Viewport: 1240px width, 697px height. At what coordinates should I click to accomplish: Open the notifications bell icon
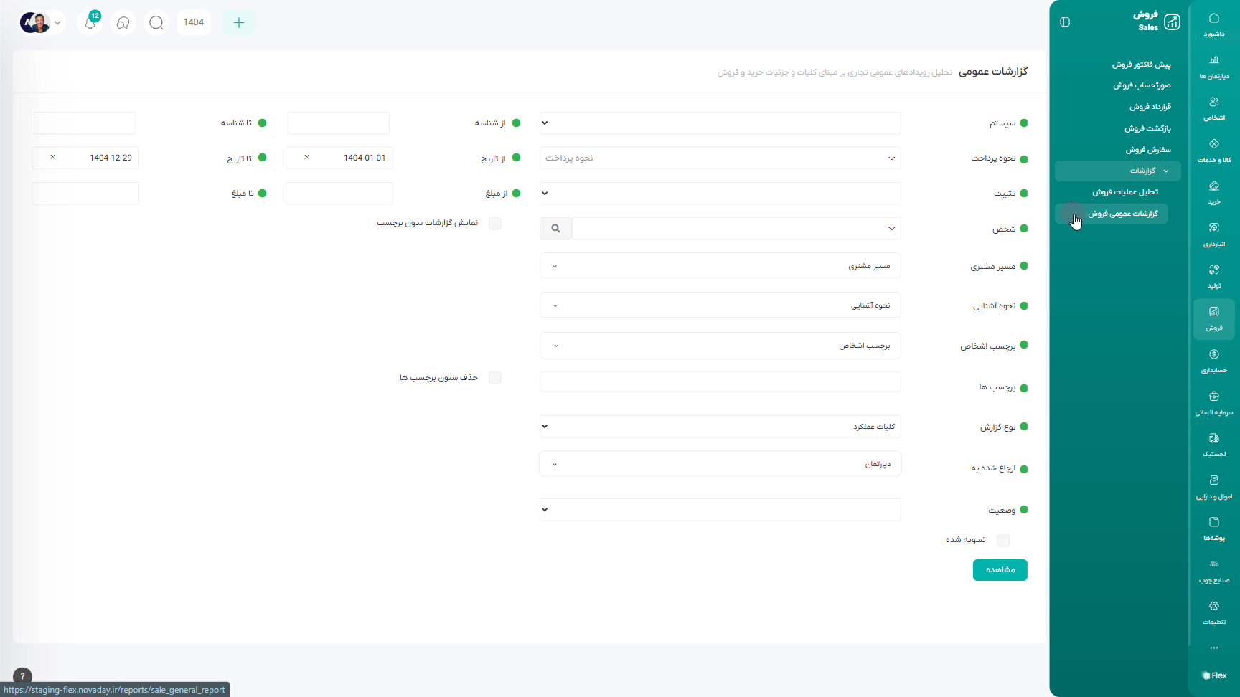coord(90,23)
